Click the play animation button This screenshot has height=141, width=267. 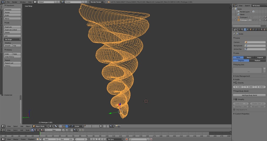[x=99, y=139]
